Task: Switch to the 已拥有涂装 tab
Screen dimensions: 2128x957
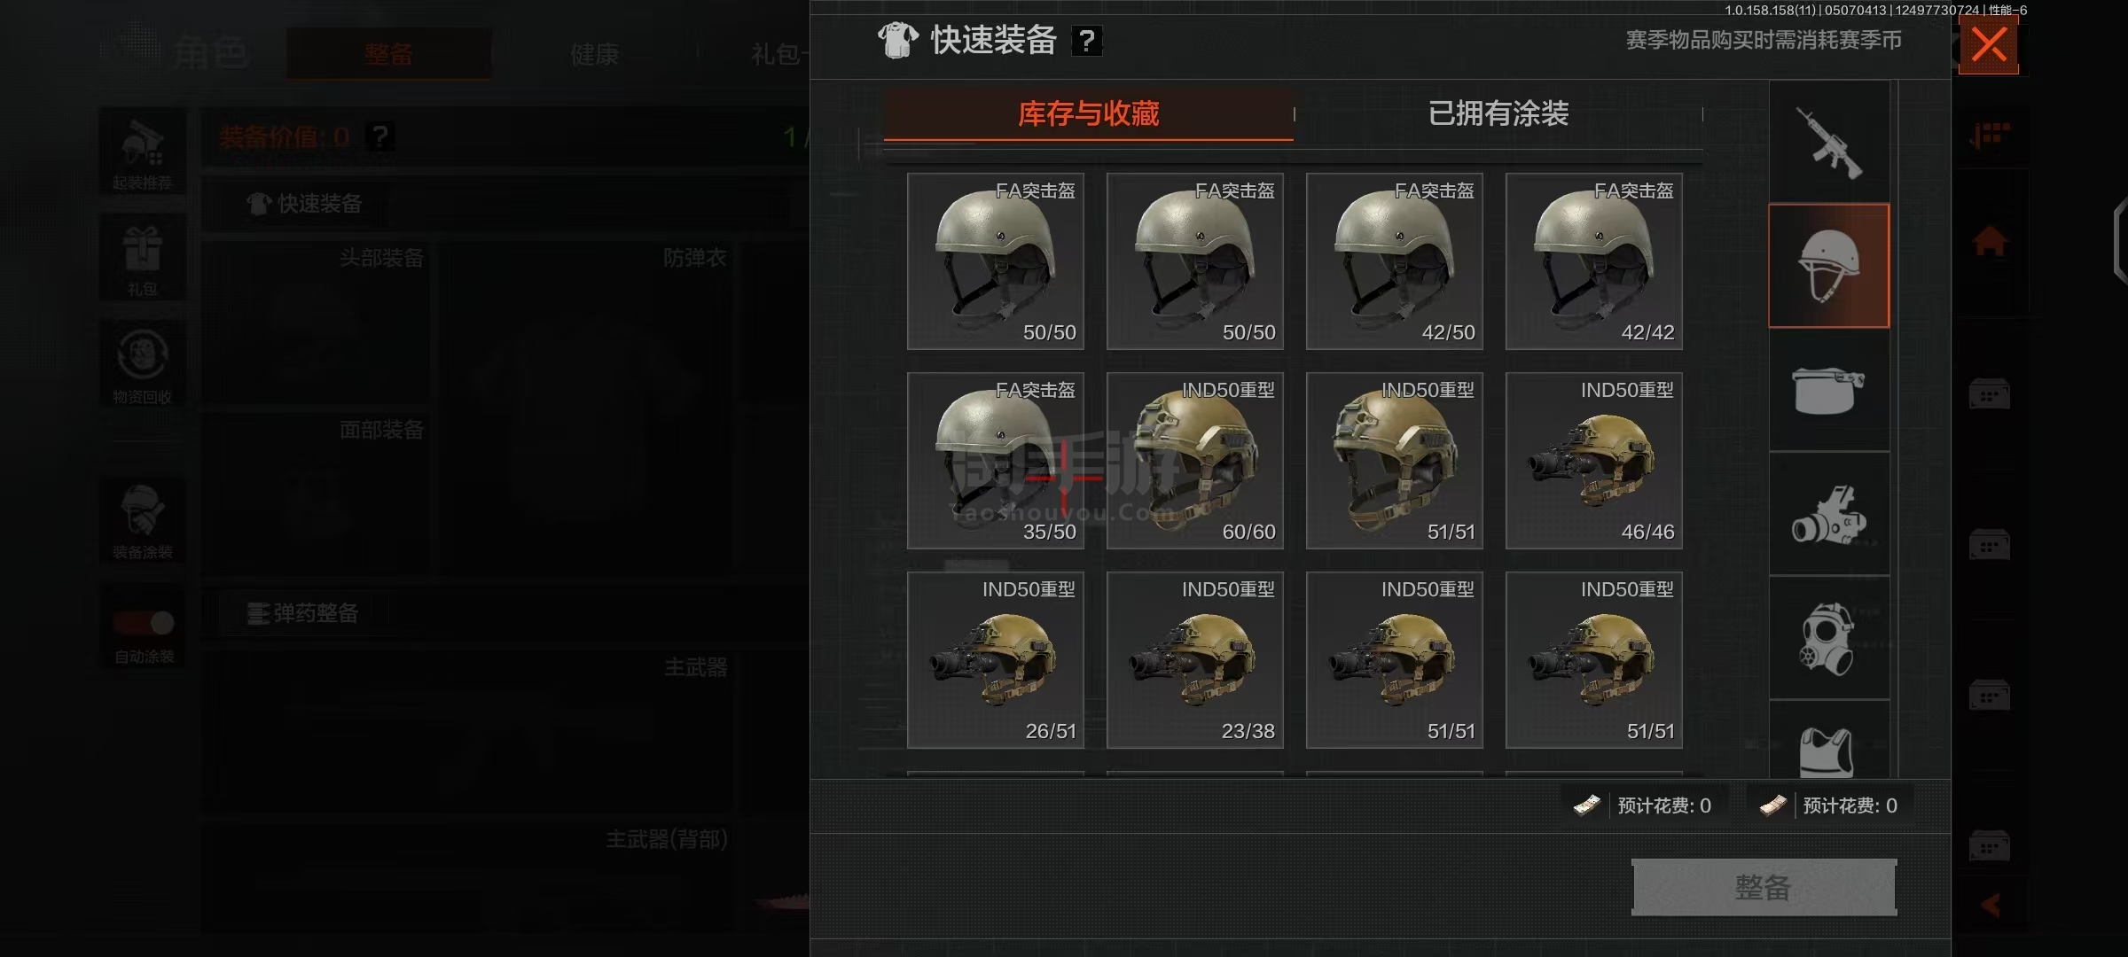Action: point(1498,113)
